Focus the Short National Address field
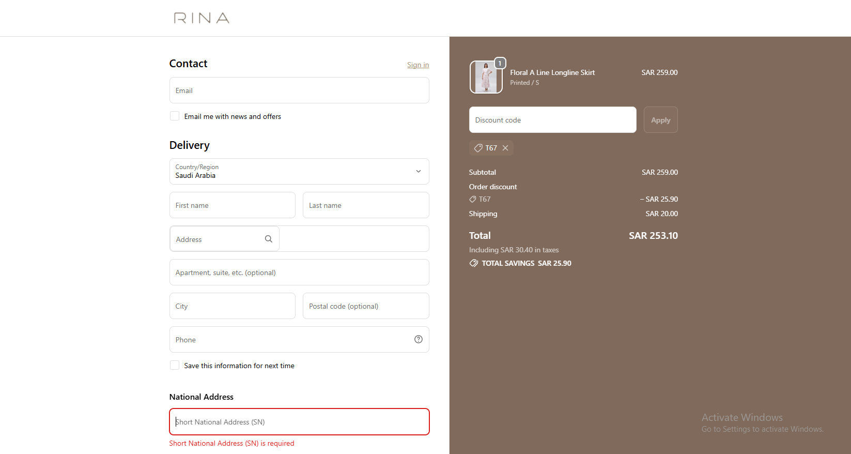The height and width of the screenshot is (454, 851). pos(299,422)
